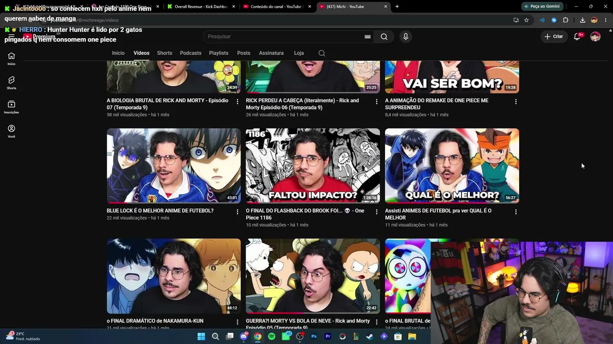
Task: Select the Vídeos channel tab
Action: [x=141, y=53]
